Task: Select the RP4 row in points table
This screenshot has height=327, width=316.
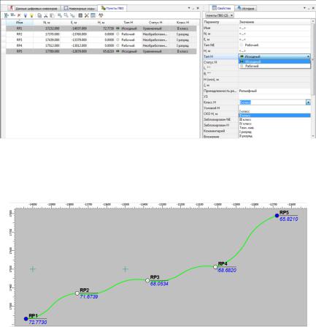Action: 101,45
